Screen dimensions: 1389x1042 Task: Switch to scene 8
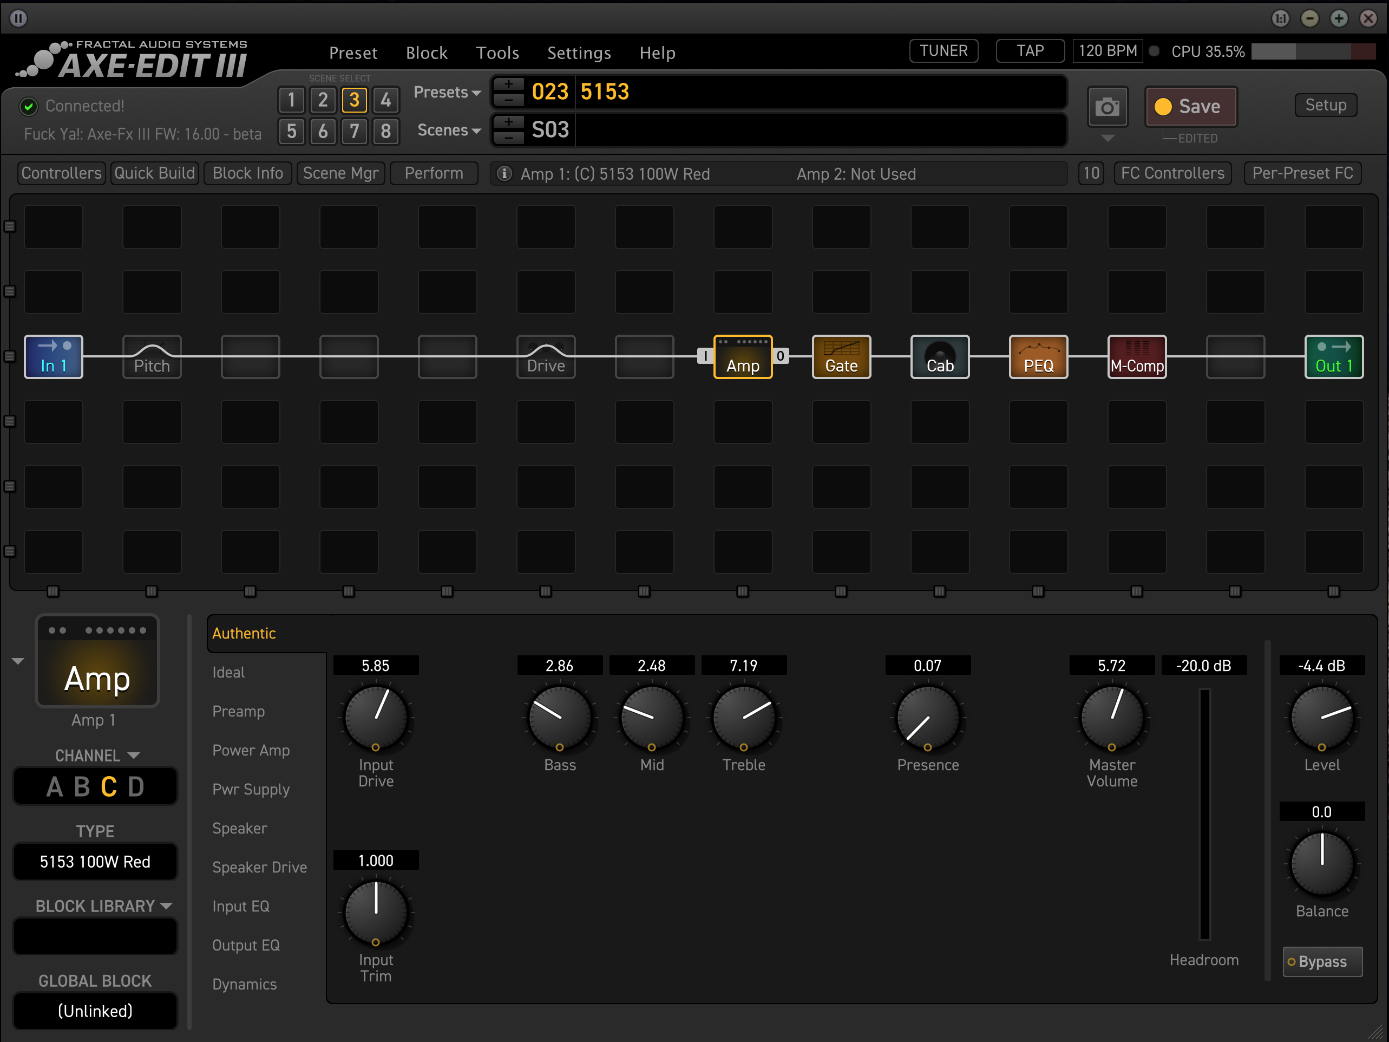385,131
